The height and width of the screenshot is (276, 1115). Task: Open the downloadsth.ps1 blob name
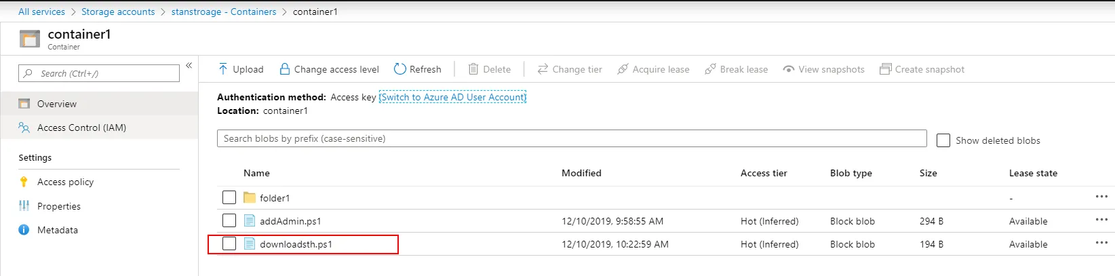pos(296,244)
